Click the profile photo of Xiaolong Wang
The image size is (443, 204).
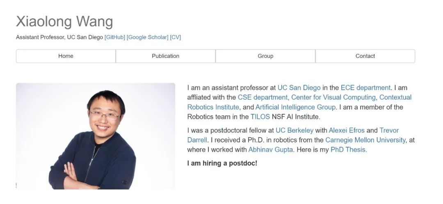[96, 136]
